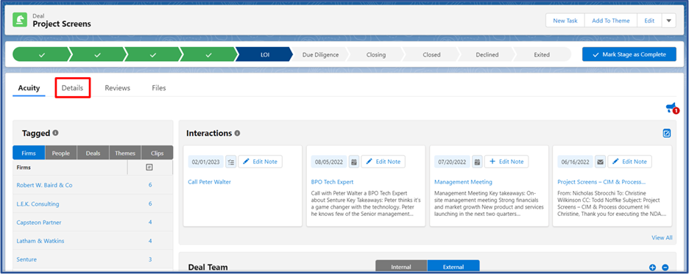Click the plus icon in Deal Team
Image resolution: width=689 pixels, height=274 pixels.
[x=652, y=267]
